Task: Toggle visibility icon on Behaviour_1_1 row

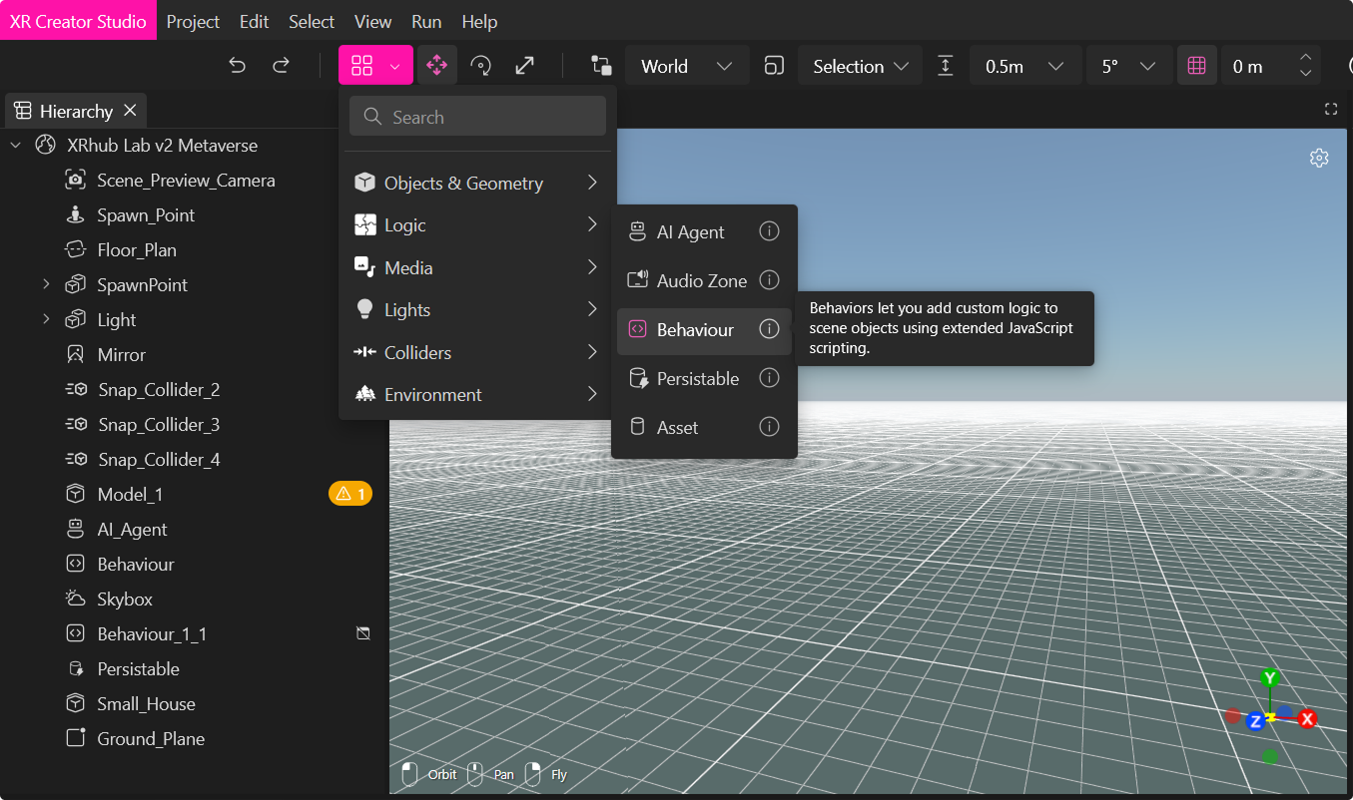Action: 363,633
